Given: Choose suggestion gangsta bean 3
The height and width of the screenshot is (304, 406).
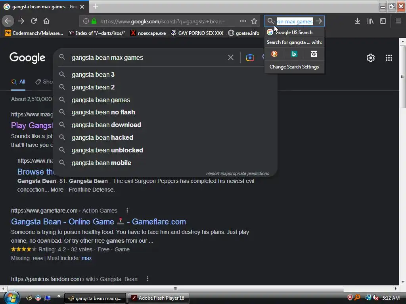Looking at the screenshot, I should 166,74.
